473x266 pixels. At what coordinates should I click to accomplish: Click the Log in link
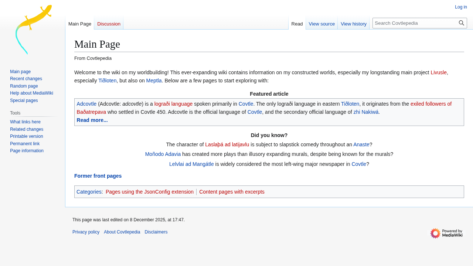461,7
